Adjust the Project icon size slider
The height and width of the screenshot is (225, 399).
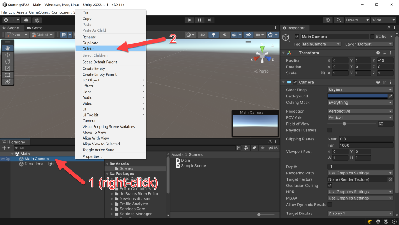pyautogui.click(x=259, y=214)
